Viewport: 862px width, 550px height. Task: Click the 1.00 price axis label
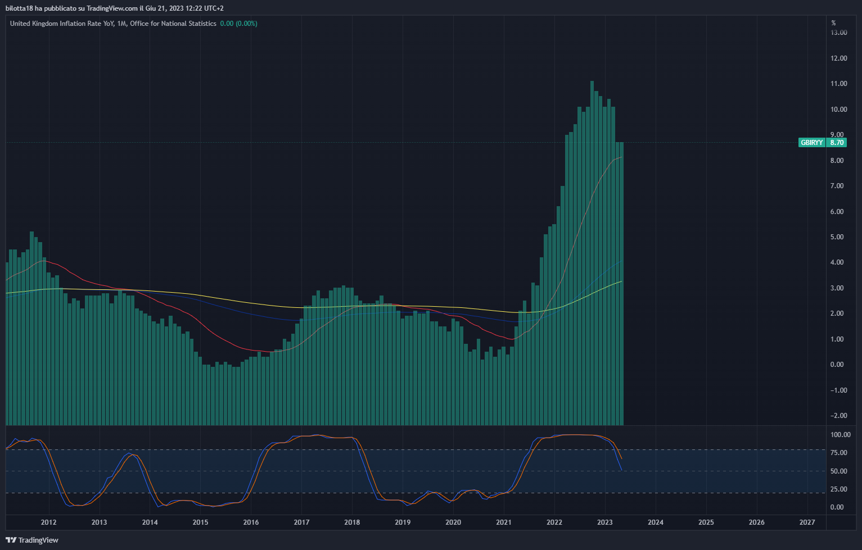837,339
